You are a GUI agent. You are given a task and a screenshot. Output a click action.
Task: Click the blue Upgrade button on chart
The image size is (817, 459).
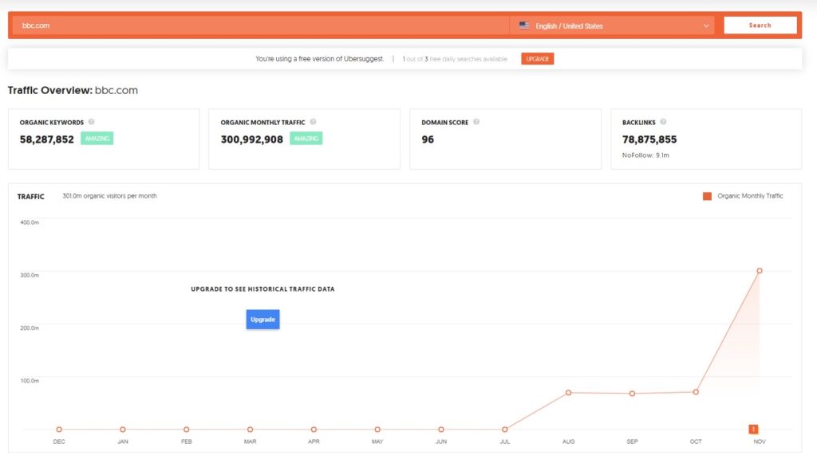coord(262,319)
